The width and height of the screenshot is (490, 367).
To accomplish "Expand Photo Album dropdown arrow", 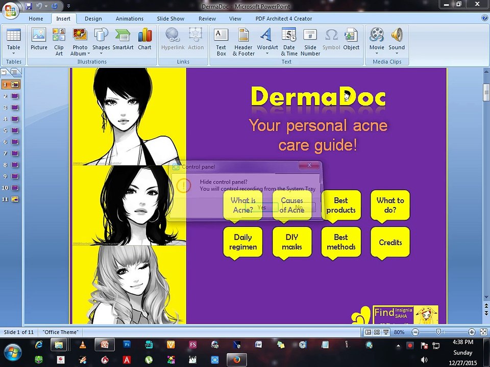I will tap(88, 54).
